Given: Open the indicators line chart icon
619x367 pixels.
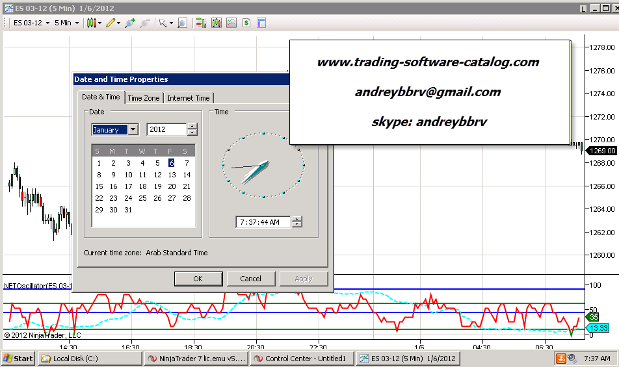Looking at the screenshot, I should (231, 23).
